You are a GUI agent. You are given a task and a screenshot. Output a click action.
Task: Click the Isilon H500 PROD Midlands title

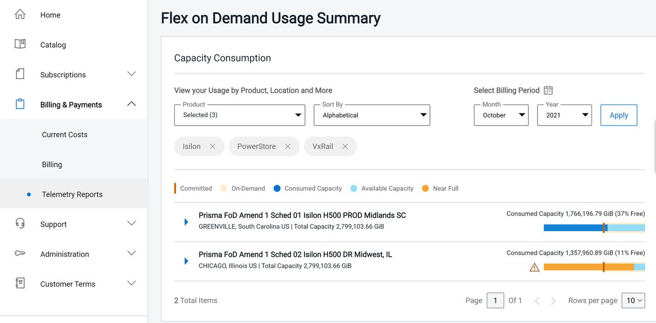302,215
